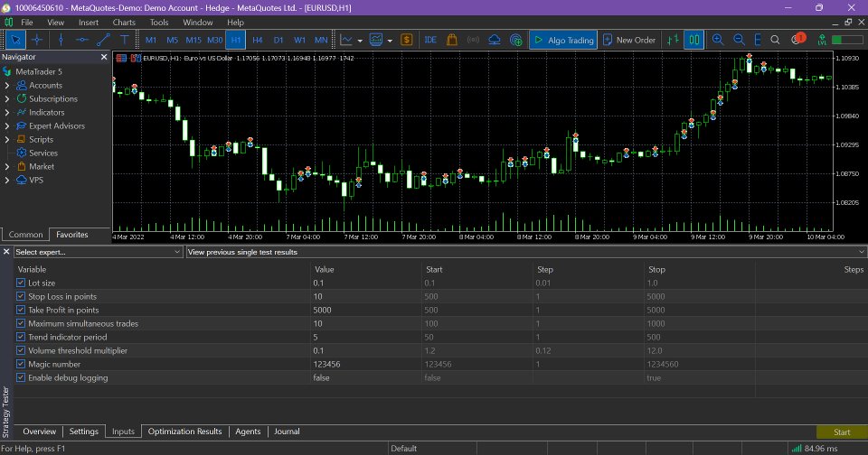
Task: Open the Charts menu
Action: point(124,22)
